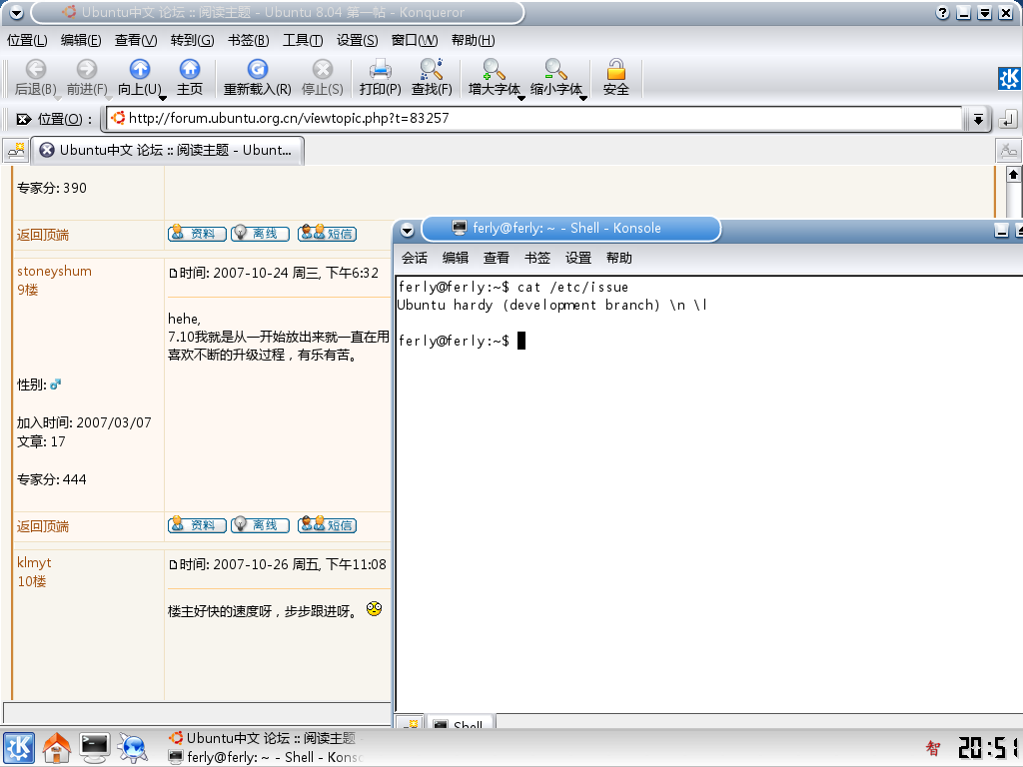
Task: Open the Home (主页) toolbar icon
Action: point(189,69)
